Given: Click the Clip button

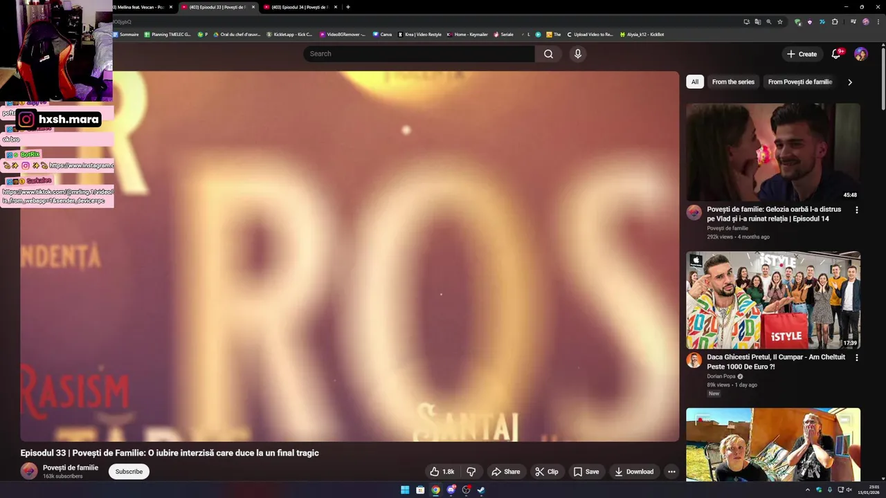Looking at the screenshot, I should (x=547, y=472).
